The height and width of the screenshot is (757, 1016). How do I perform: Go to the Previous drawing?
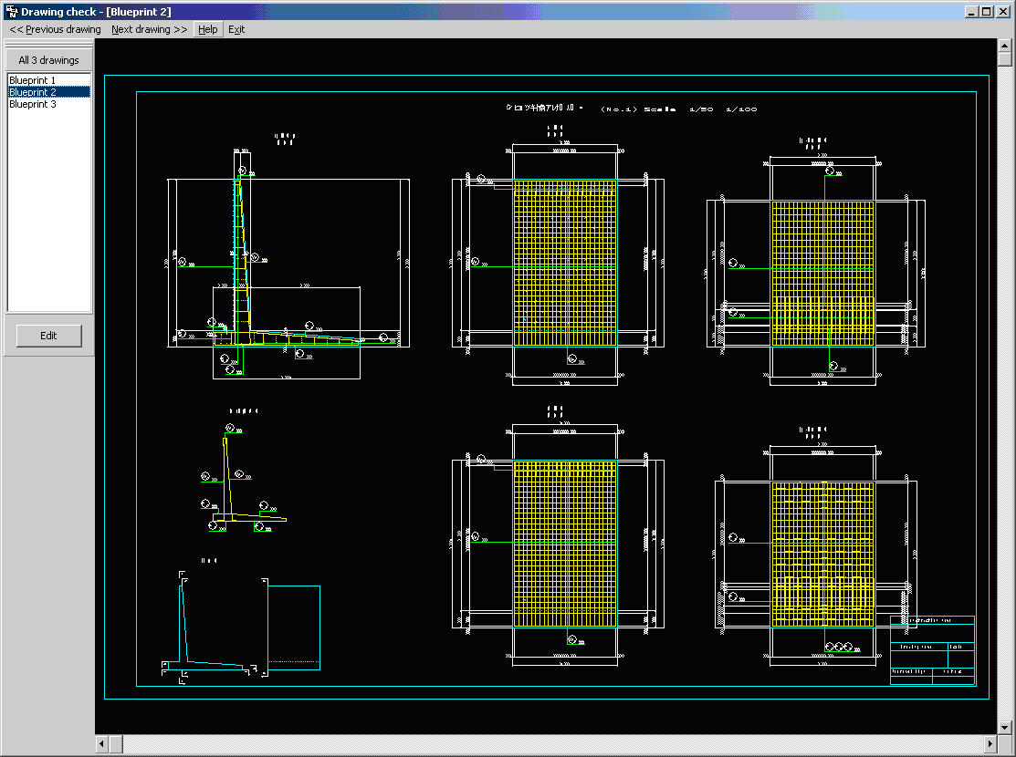point(56,29)
